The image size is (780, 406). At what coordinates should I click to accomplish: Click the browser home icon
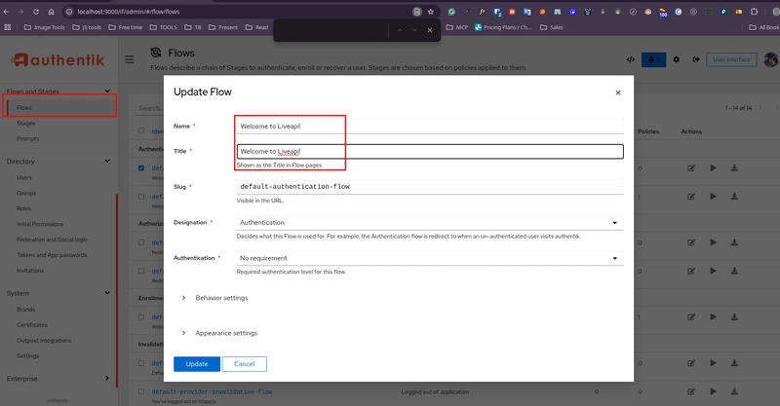pos(51,12)
